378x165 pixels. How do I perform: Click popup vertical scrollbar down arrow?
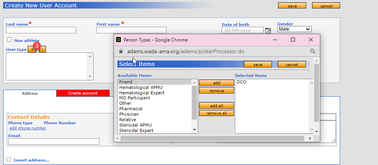[x=316, y=132]
